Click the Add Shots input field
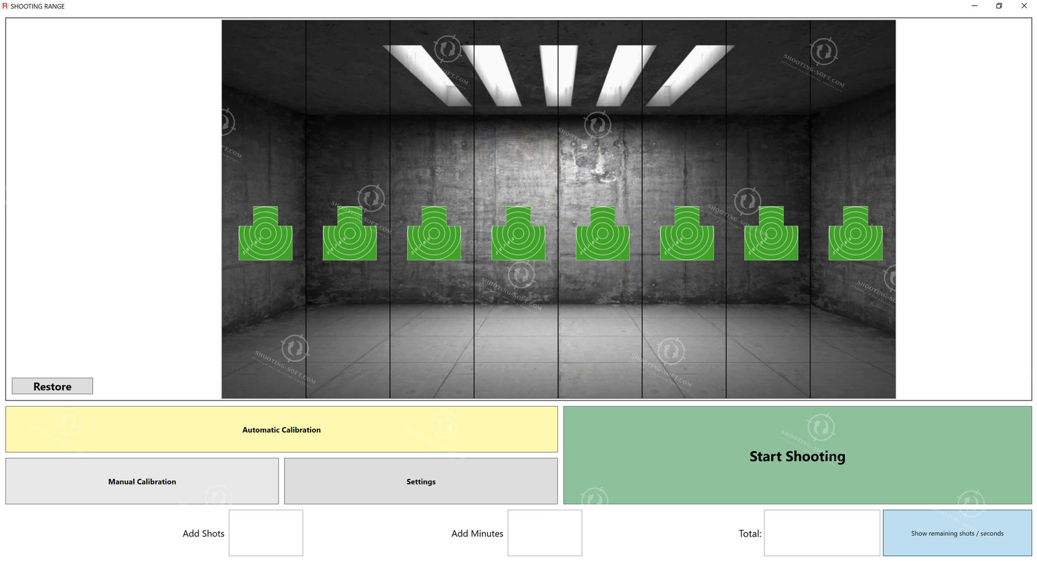The width and height of the screenshot is (1037, 561). [265, 533]
